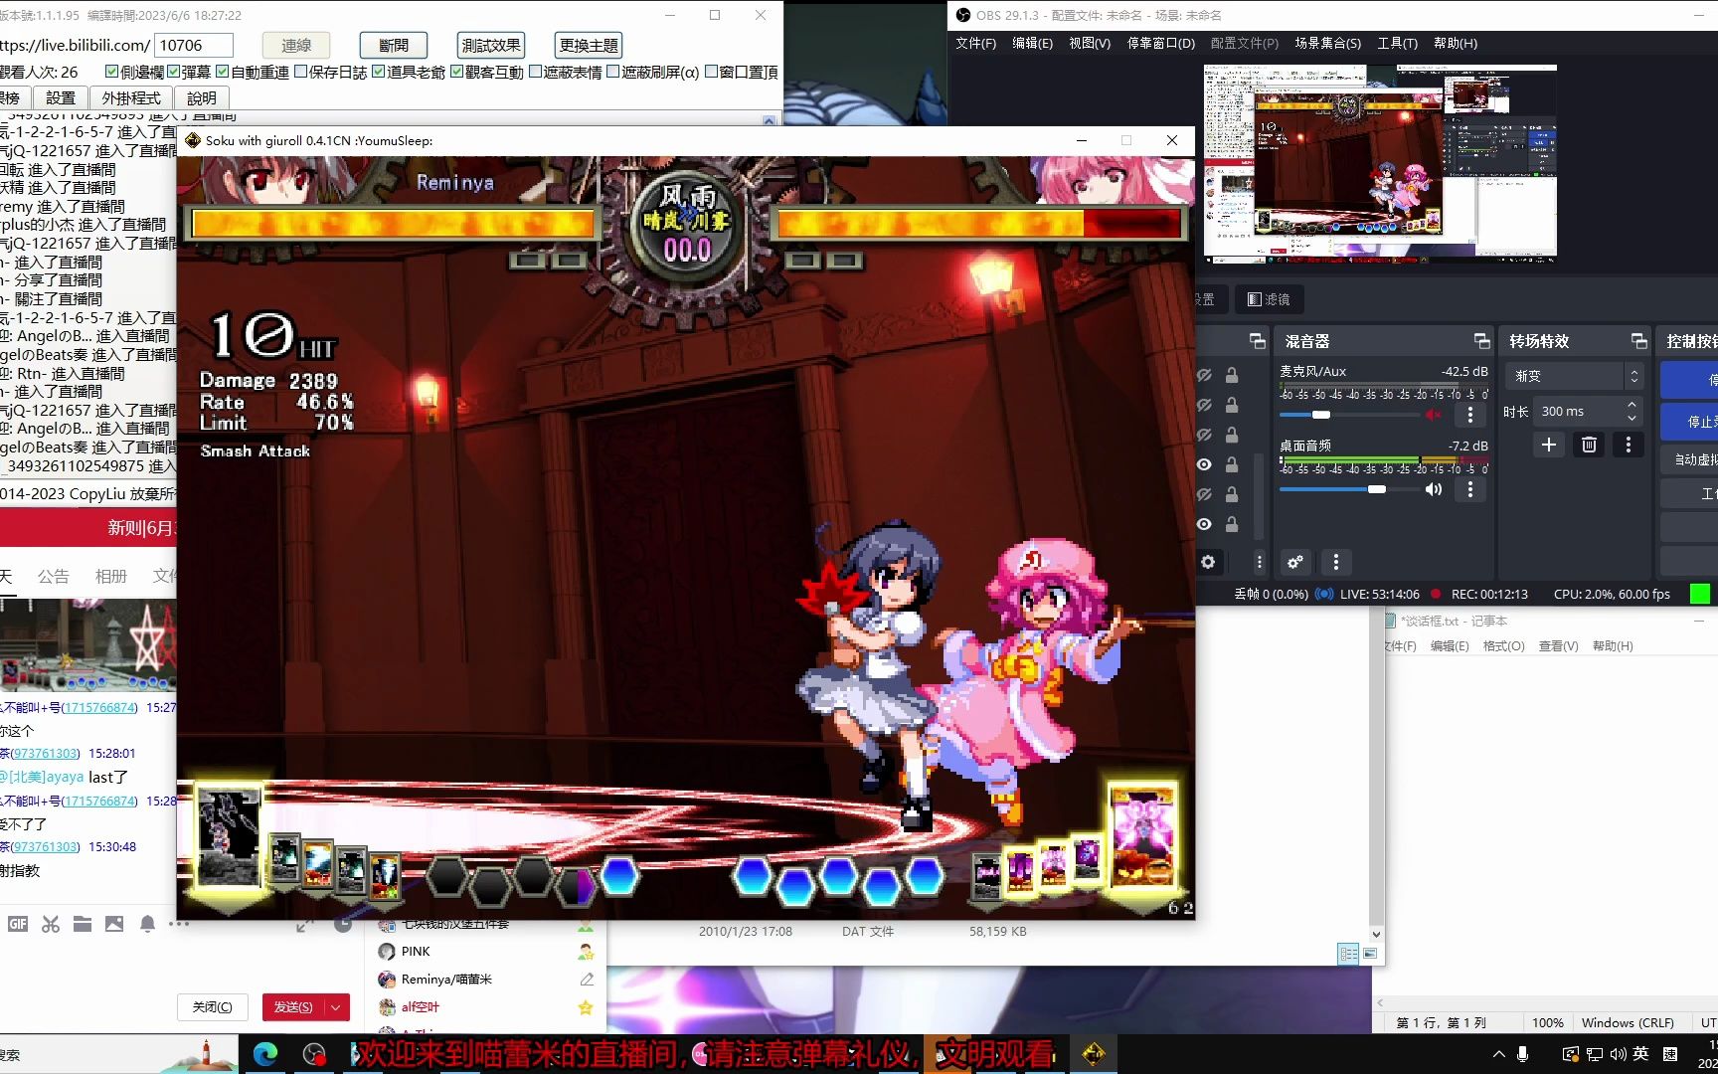Mute the 桌面音频 speaker icon
The image size is (1718, 1074).
(1433, 489)
